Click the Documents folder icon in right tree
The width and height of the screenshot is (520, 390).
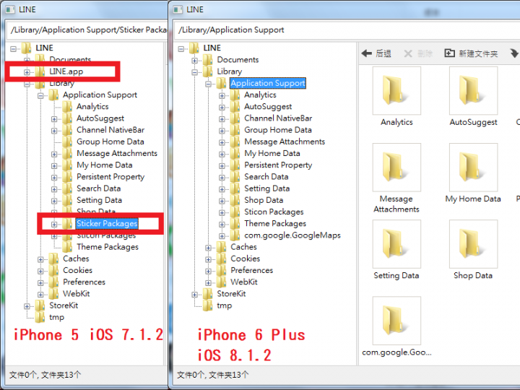207,60
